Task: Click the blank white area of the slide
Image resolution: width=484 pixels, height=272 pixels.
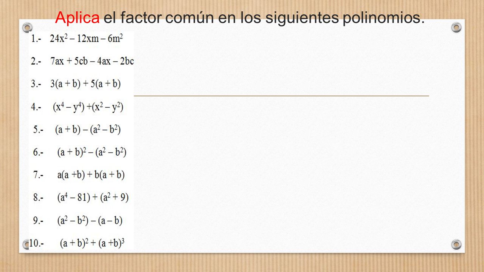Action: pos(295,170)
